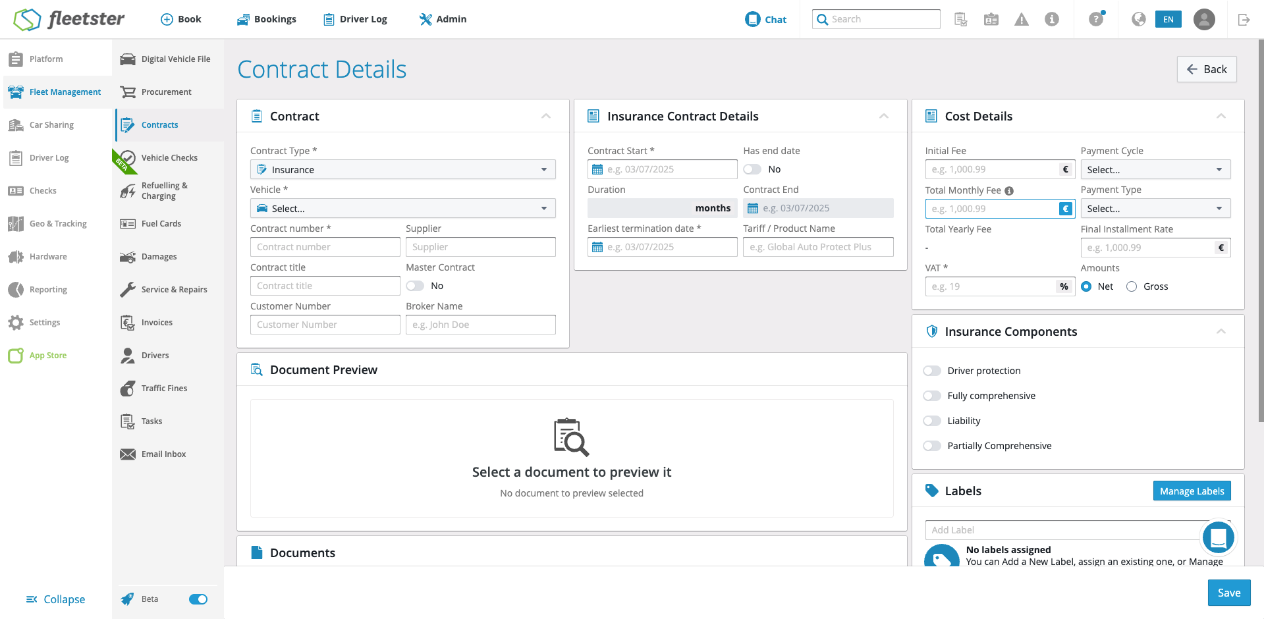Focus the Contract number input field
The height and width of the screenshot is (619, 1264).
[325, 247]
